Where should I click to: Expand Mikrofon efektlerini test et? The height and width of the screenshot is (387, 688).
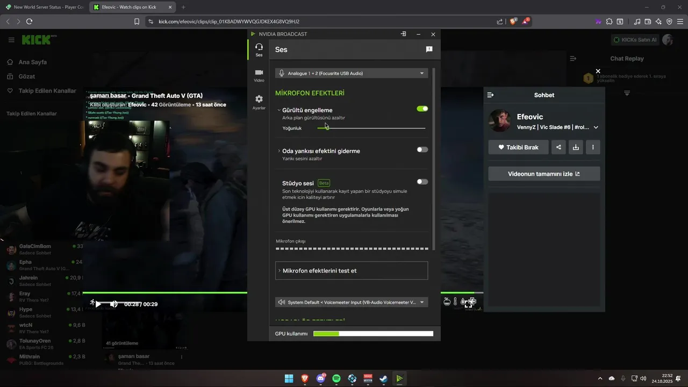tap(352, 270)
